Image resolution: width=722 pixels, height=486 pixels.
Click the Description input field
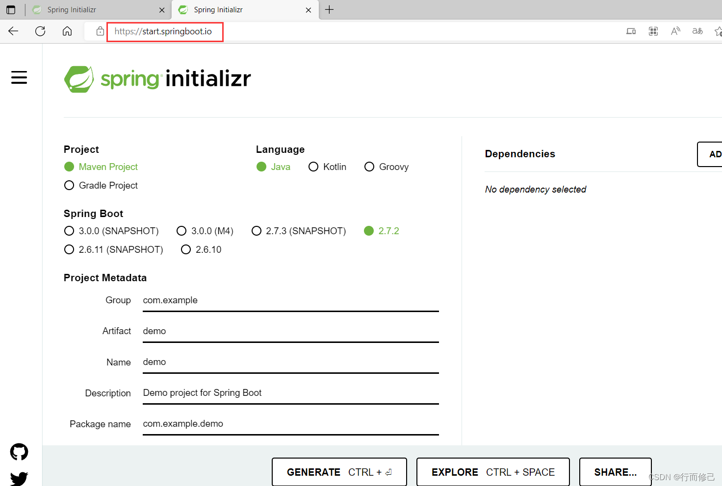291,393
